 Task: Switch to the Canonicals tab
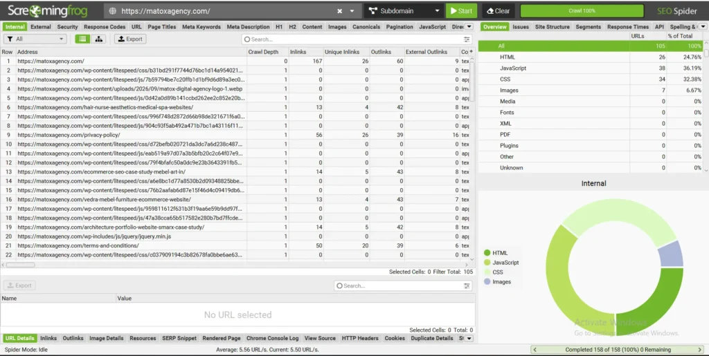click(366, 27)
